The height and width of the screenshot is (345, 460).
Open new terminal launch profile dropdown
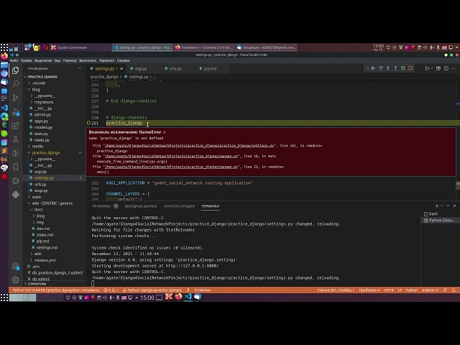(x=441, y=206)
